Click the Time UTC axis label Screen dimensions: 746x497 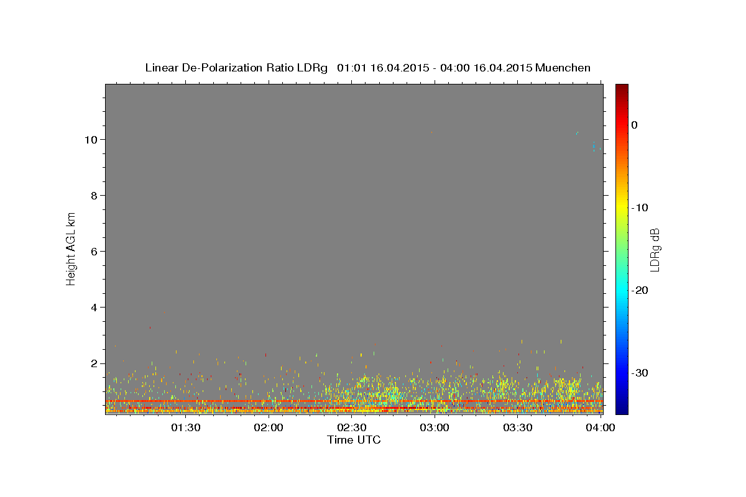point(354,440)
